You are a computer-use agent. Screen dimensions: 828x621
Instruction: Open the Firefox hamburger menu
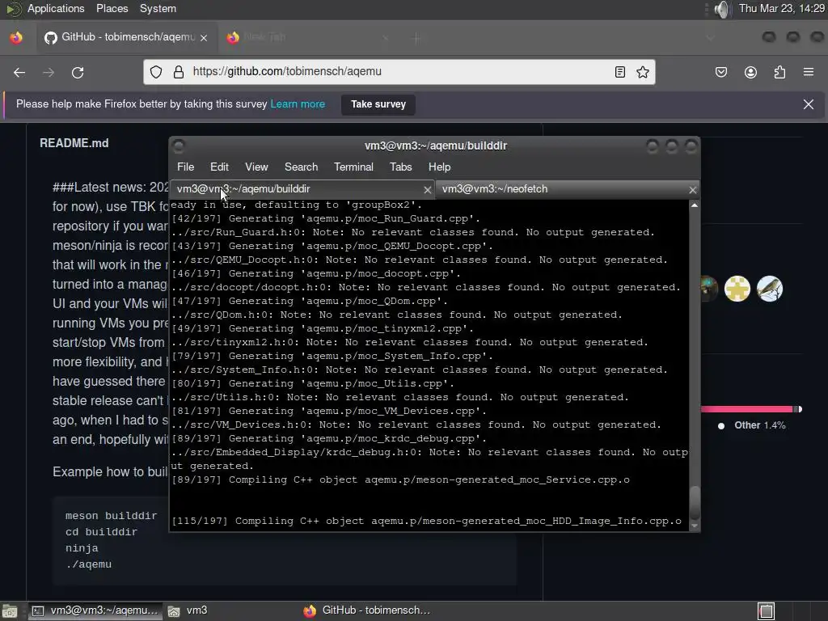pyautogui.click(x=809, y=72)
